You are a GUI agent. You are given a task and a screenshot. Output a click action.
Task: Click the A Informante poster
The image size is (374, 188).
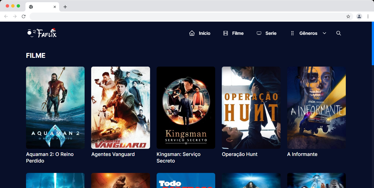[x=317, y=108]
